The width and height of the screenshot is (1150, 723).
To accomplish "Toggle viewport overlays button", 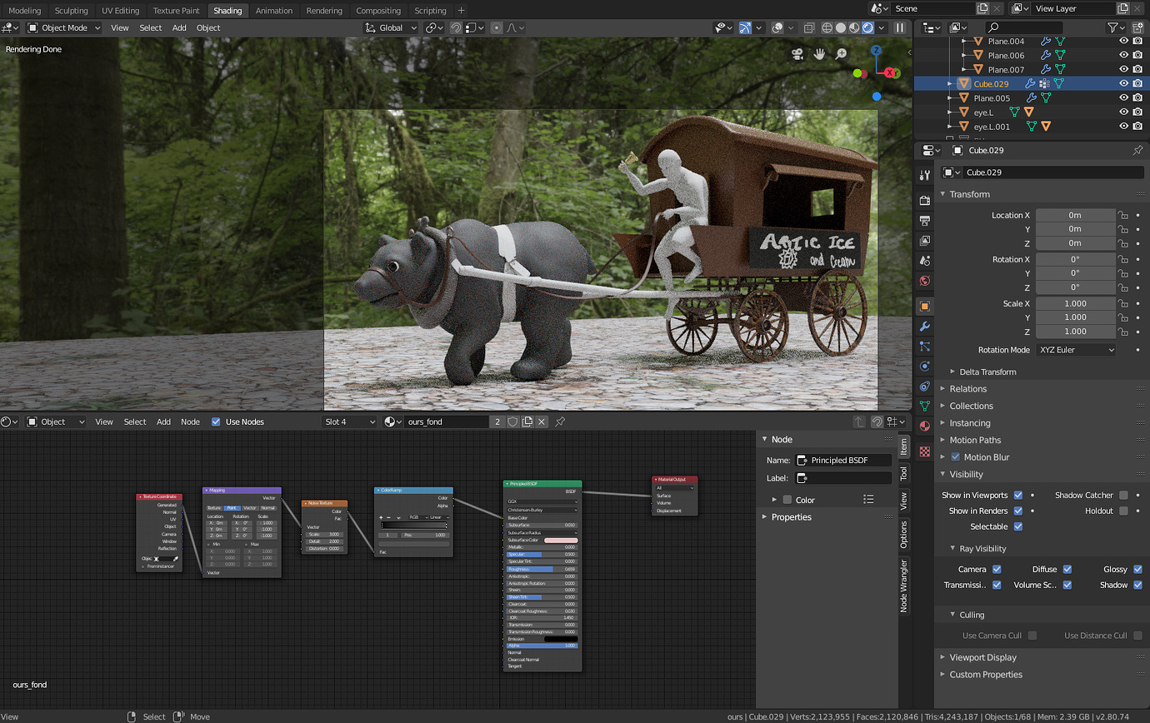I will pos(777,27).
